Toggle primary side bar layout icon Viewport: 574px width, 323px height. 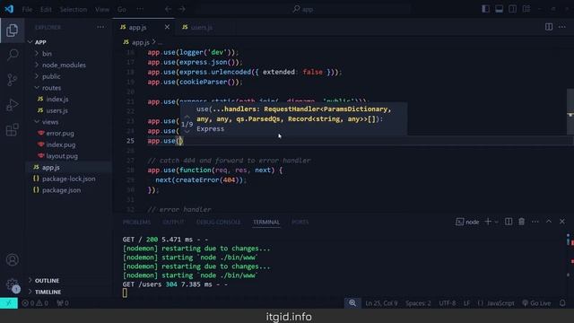485,9
